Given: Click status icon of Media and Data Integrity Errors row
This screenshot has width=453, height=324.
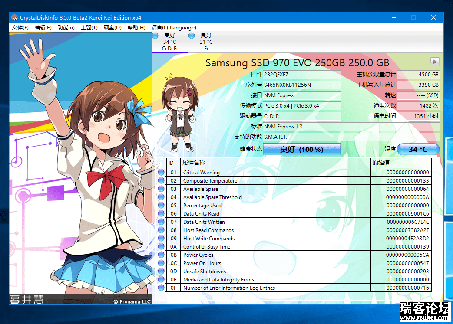Looking at the screenshot, I should tap(161, 280).
